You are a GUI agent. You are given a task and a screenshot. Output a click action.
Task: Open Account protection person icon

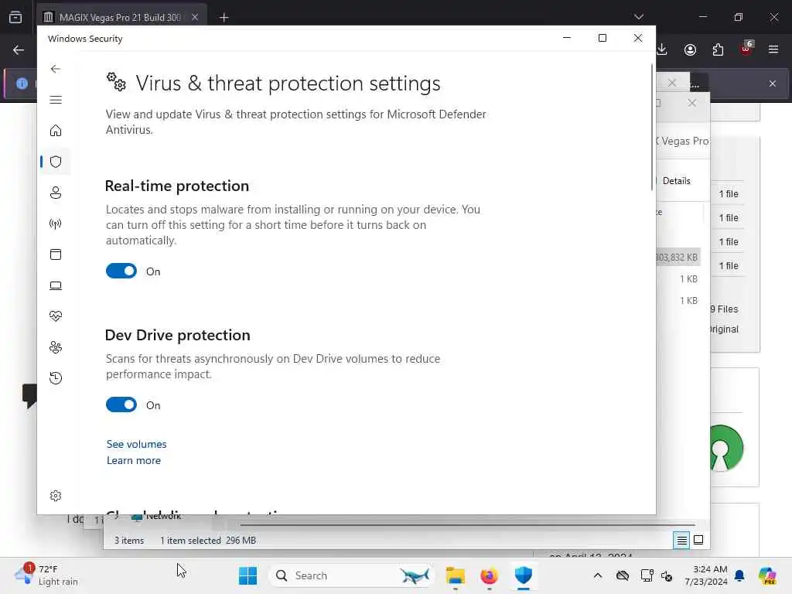pyautogui.click(x=56, y=193)
